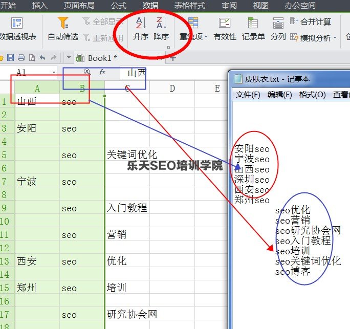Image resolution: width=350 pixels, height=329 pixels.
Task: Expand the quick access toolbar dropdown
Action: click(x=69, y=58)
